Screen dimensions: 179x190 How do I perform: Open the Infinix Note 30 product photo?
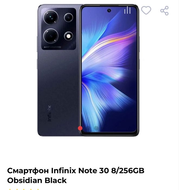coord(88,70)
